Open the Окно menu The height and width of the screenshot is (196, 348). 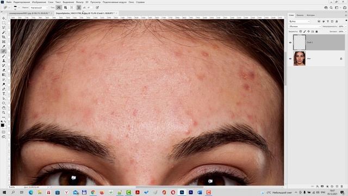[x=131, y=2]
